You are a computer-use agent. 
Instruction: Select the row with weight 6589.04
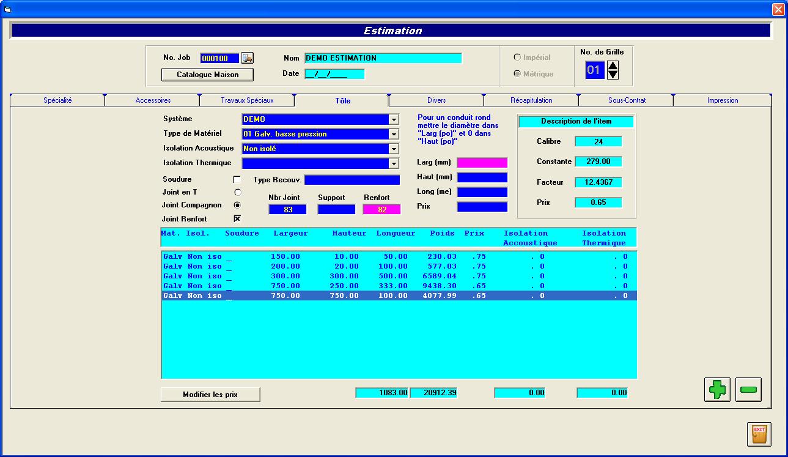pyautogui.click(x=399, y=277)
